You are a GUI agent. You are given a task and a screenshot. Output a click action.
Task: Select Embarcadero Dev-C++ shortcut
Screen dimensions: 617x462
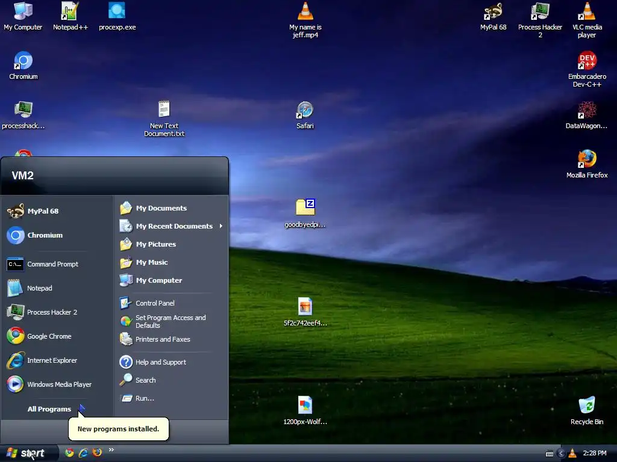[587, 69]
